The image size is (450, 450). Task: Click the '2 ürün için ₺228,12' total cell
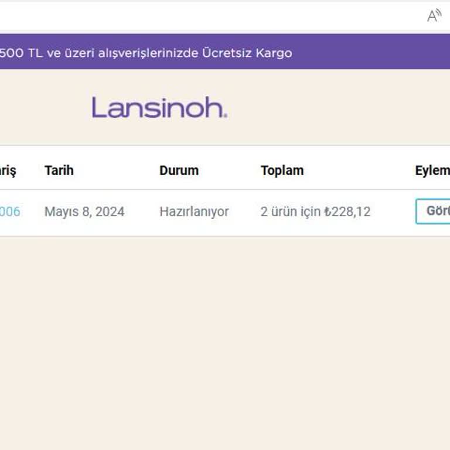pyautogui.click(x=315, y=212)
